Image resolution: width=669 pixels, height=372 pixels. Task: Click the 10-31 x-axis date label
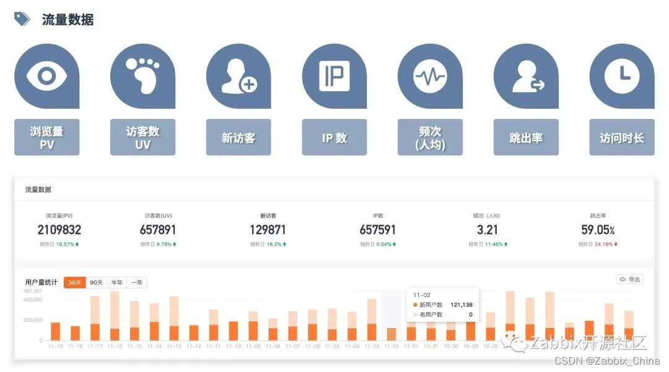tap(431, 346)
